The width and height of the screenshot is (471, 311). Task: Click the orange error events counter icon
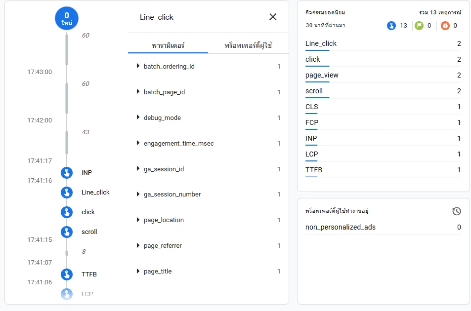click(x=445, y=26)
